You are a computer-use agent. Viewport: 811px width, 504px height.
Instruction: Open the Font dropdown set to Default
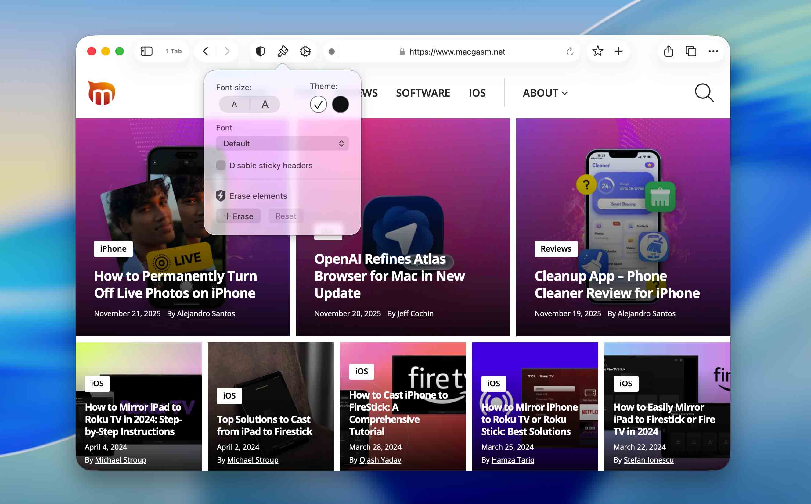(x=282, y=143)
